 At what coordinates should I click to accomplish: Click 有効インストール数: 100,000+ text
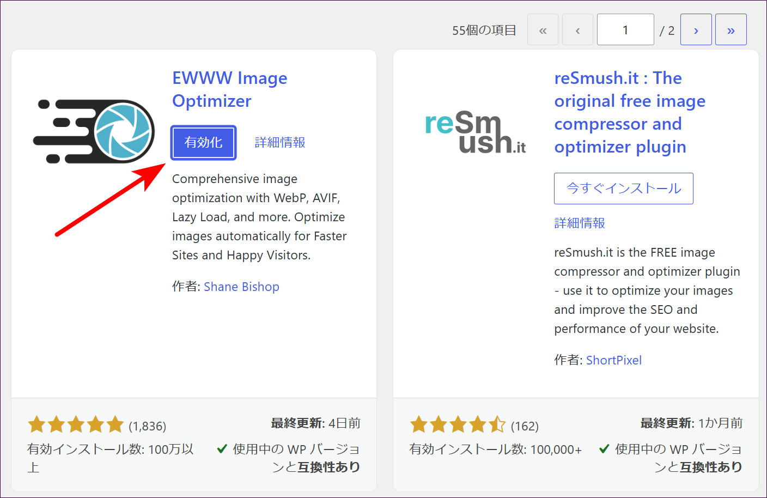click(496, 450)
